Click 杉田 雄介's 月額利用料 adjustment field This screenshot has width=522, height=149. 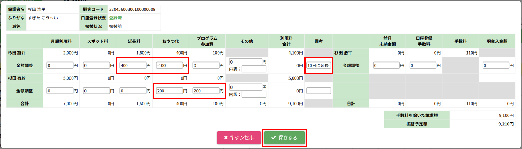coord(60,65)
